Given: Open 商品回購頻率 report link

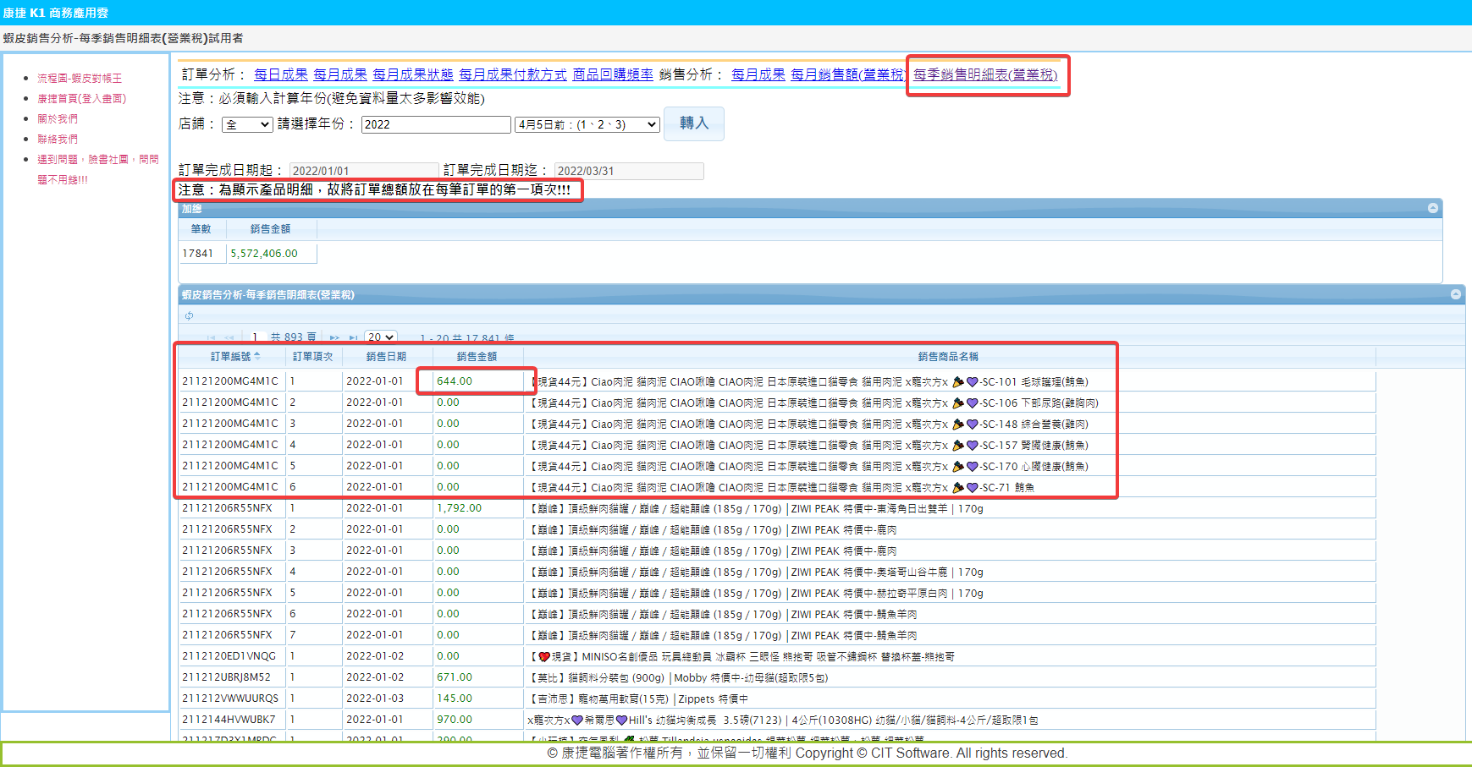Looking at the screenshot, I should pyautogui.click(x=613, y=74).
